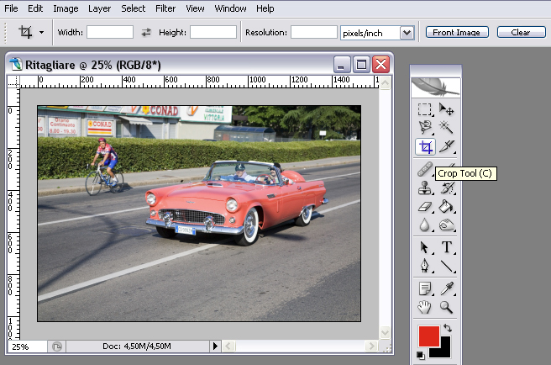The image size is (551, 365).
Task: Select the Move tool
Action: (447, 109)
